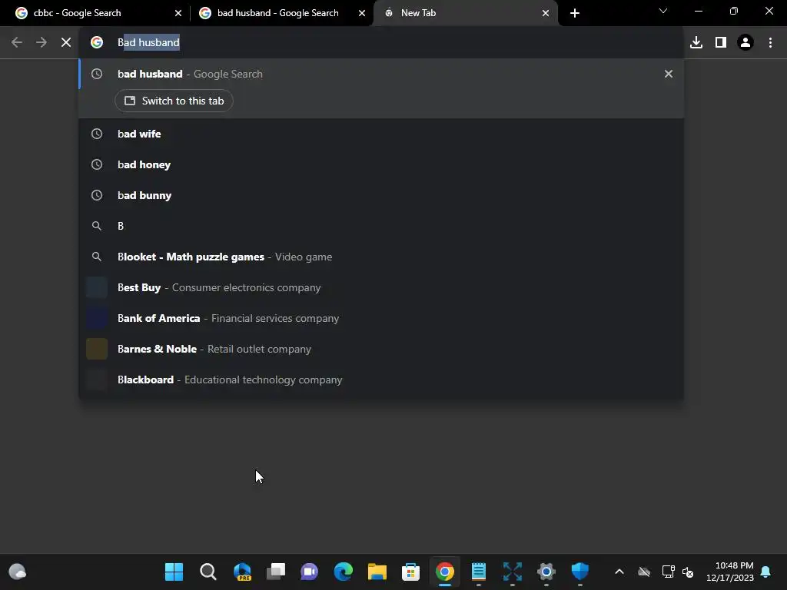Remove the 'bad husband' suggestion
This screenshot has height=590, width=787.
669,74
